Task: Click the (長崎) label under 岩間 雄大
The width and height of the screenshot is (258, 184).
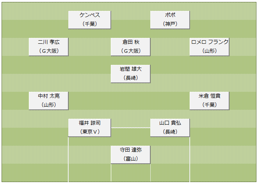Action: tap(131, 78)
